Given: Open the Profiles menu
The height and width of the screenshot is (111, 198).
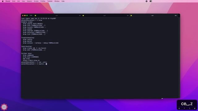Looking at the screenshot, I should pos(43,1).
